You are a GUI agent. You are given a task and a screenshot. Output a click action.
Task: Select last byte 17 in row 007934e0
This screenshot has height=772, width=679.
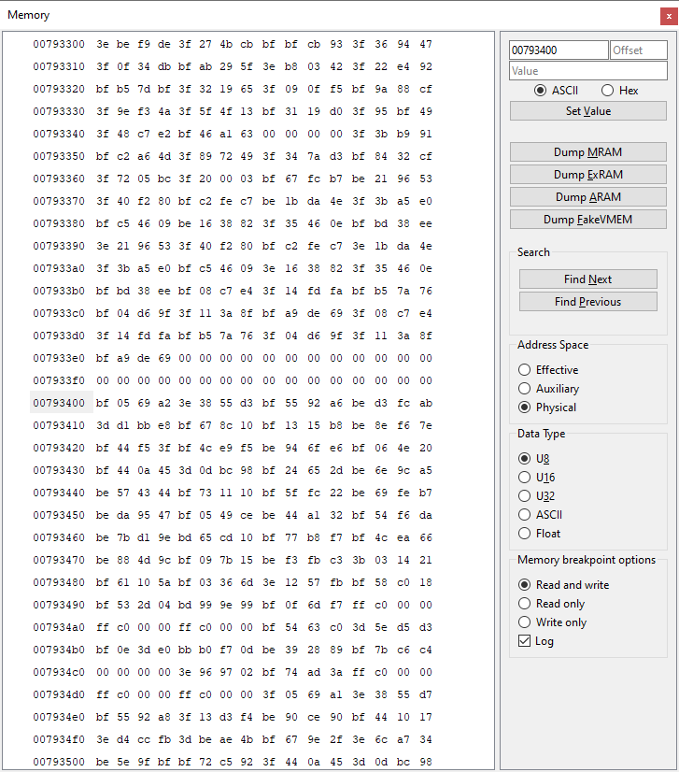(426, 717)
